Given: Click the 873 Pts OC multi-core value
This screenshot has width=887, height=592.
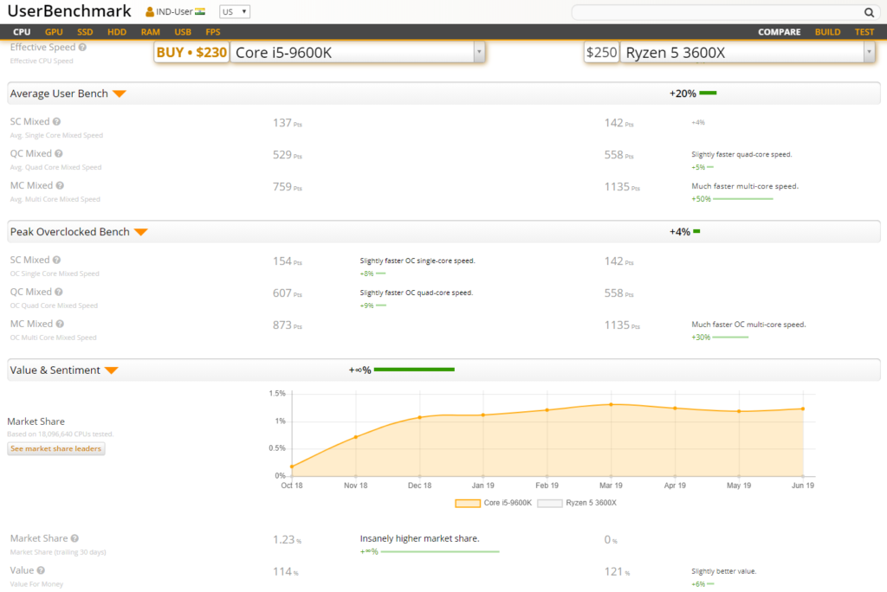Looking at the screenshot, I should (288, 325).
